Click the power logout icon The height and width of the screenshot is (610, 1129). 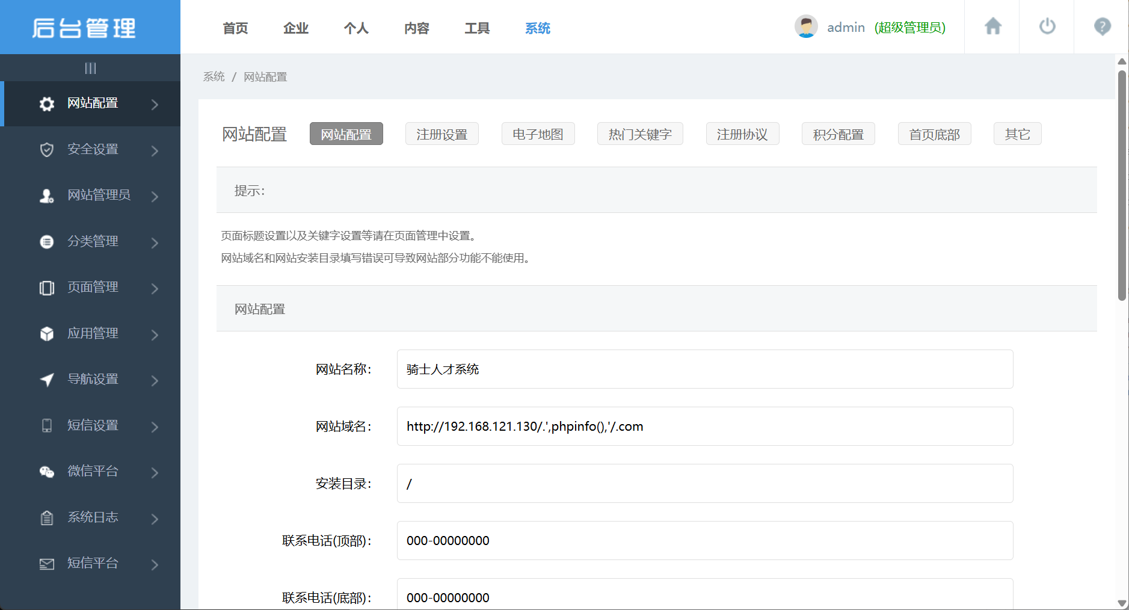(1047, 26)
